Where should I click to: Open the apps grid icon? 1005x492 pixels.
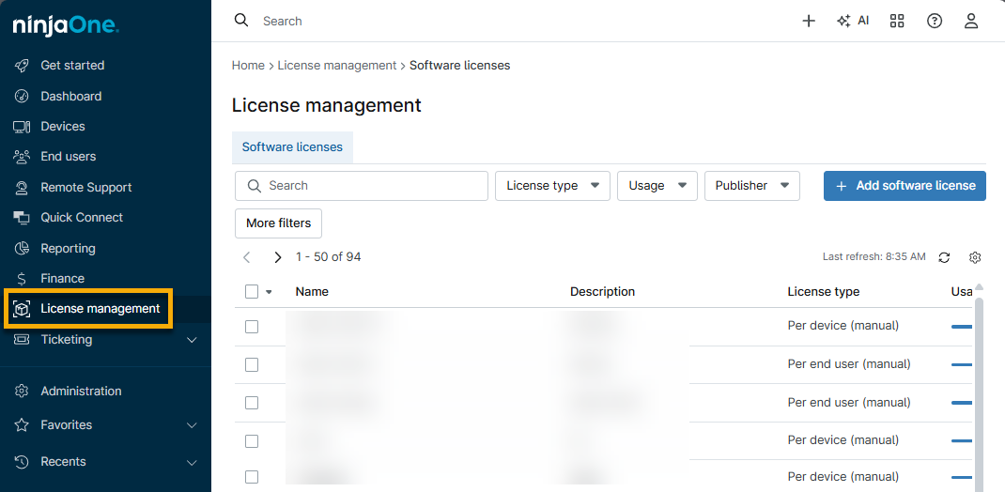[897, 21]
